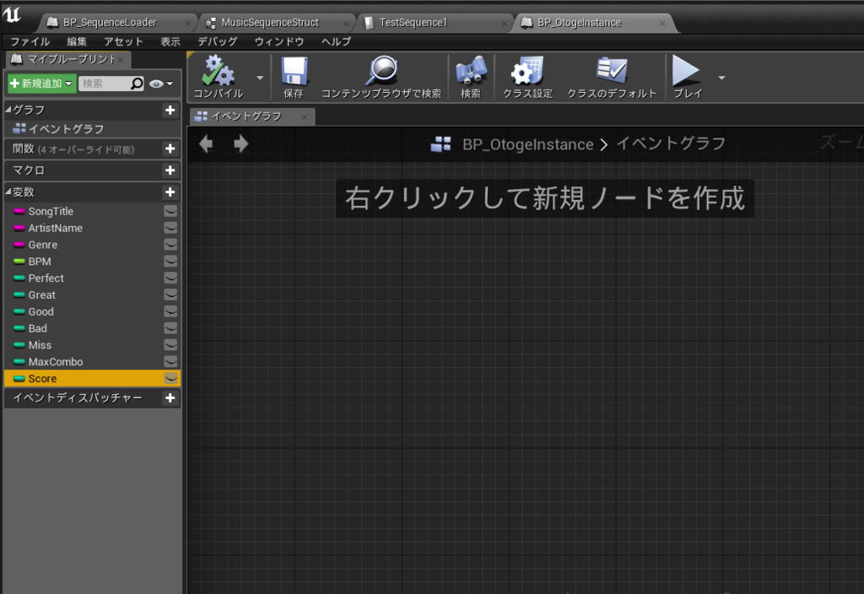Select the Genre variable
This screenshot has width=864, height=594.
point(42,244)
